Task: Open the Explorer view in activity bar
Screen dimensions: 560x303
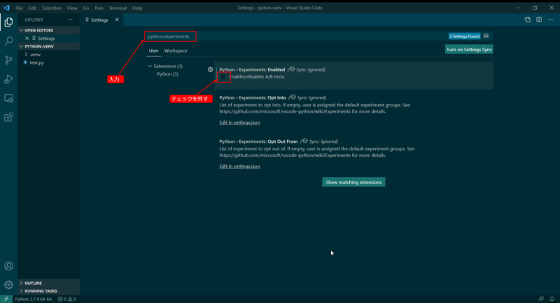Action: pos(8,22)
